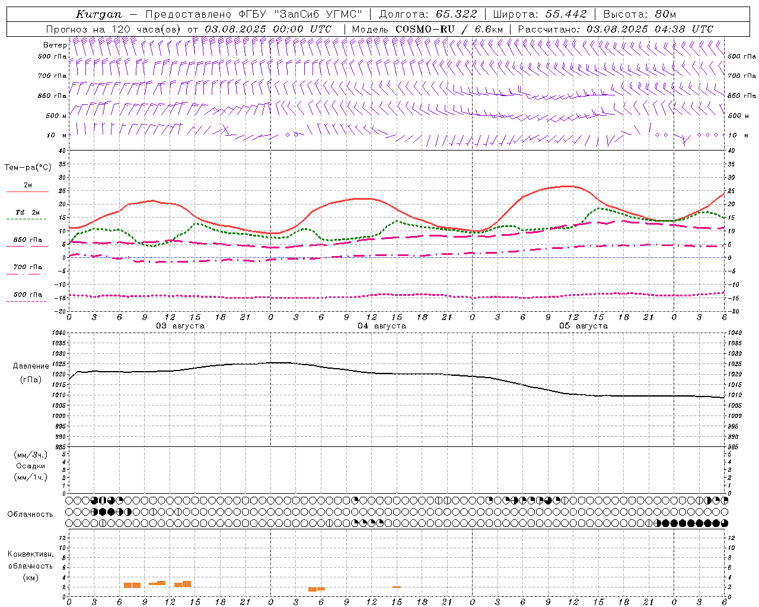The height and width of the screenshot is (607, 759).
Task: Click the "Высота: 80м" header value
Action: coord(640,14)
